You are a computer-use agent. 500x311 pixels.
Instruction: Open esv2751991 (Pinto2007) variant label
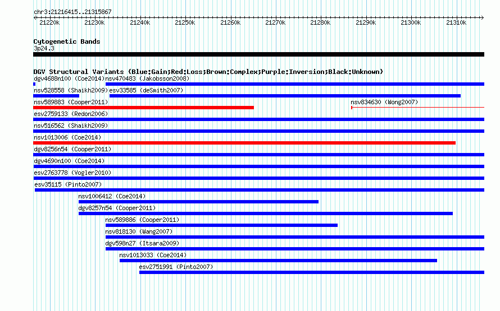click(176, 267)
